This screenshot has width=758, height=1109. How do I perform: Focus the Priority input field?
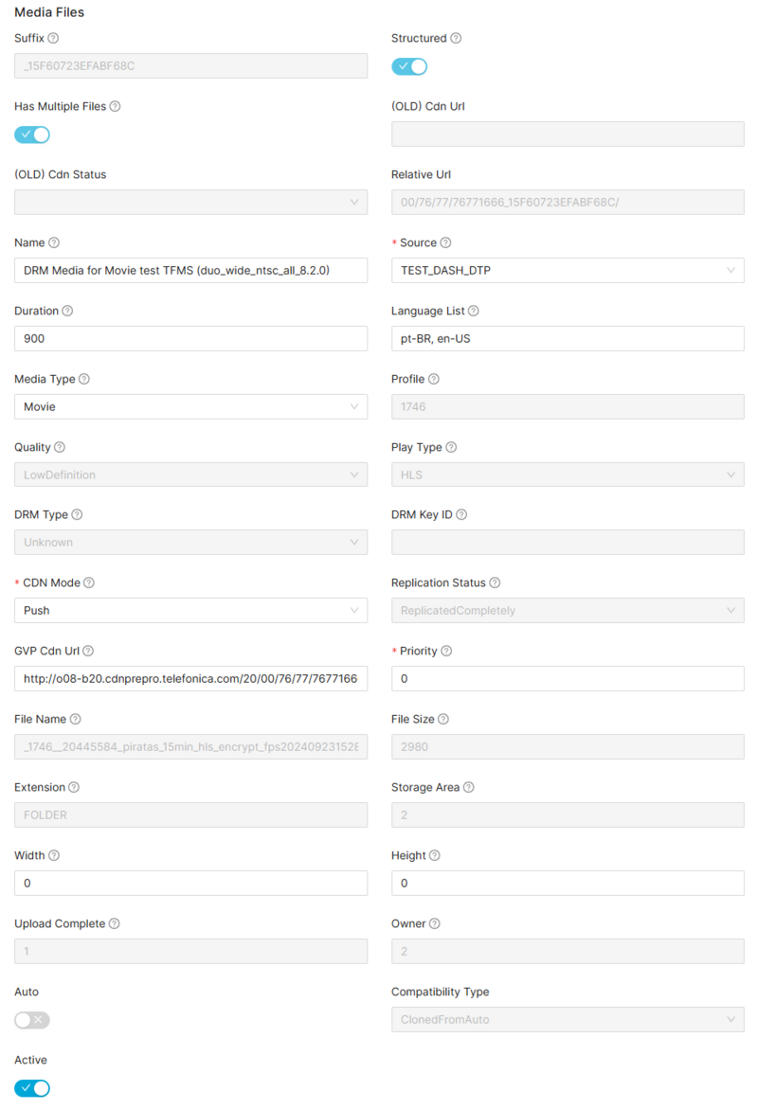[568, 679]
